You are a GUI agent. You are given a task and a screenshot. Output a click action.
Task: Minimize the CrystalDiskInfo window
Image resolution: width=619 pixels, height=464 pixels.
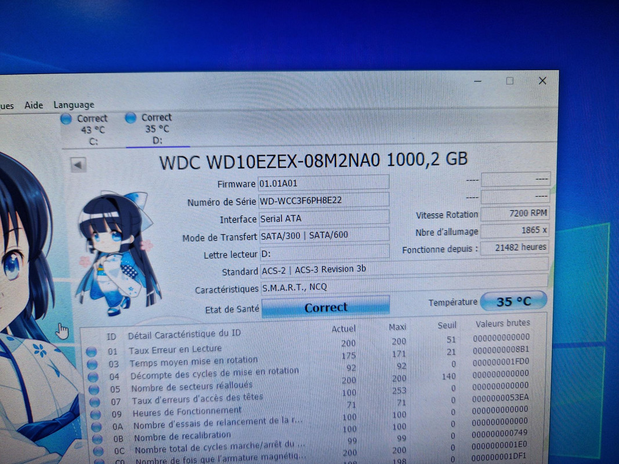[477, 81]
